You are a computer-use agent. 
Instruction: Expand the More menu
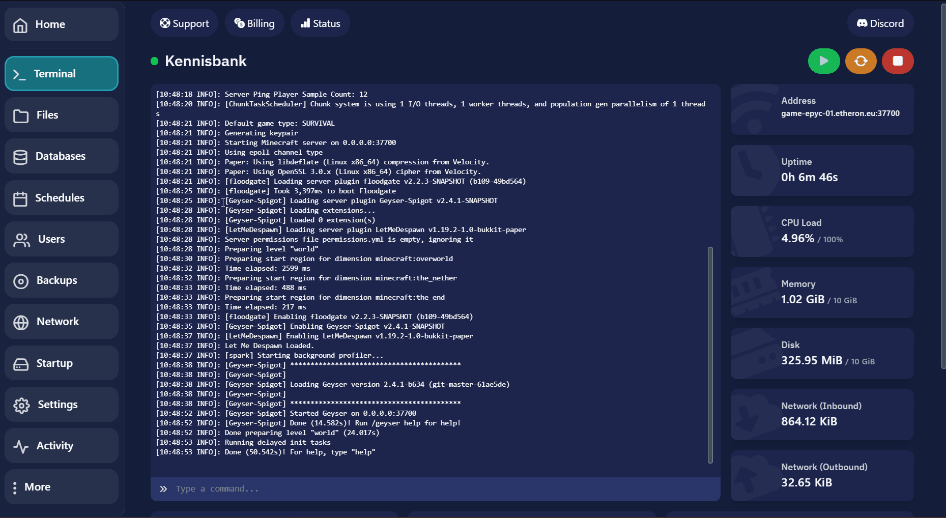pyautogui.click(x=62, y=487)
